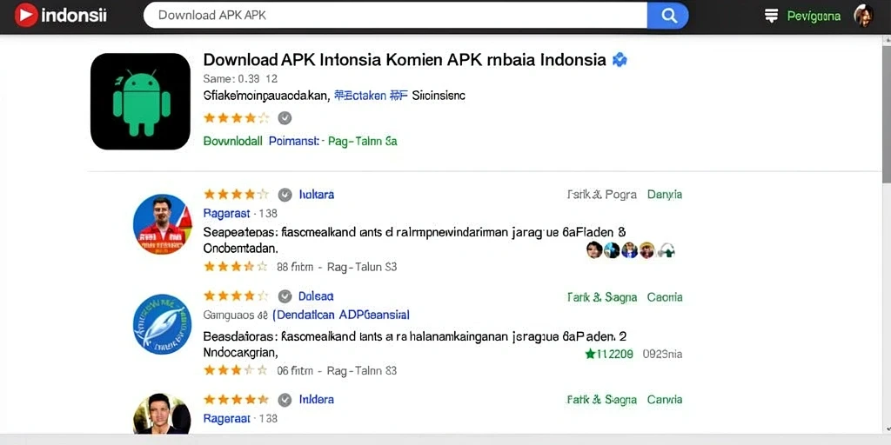
Task: Open the bottom reviewer's face avatar
Action: point(162,413)
